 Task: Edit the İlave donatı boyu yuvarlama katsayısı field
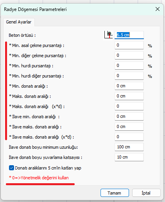[129, 157]
